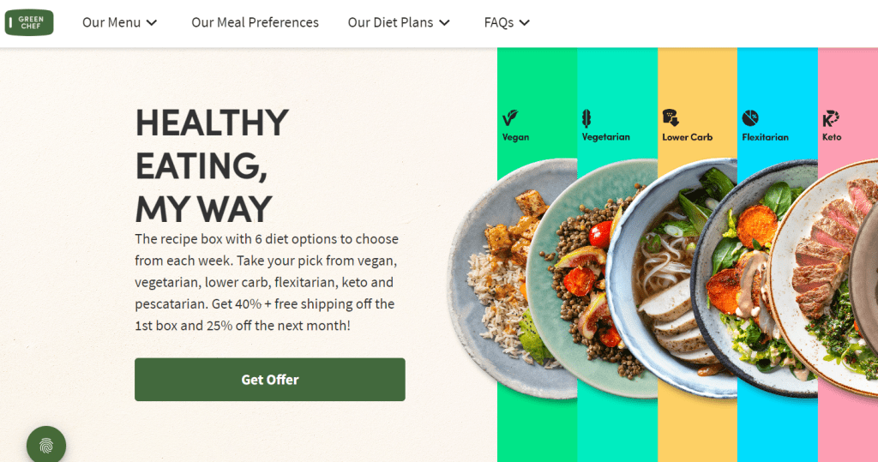The height and width of the screenshot is (462, 878).
Task: Expand the FAQs chevron
Action: (525, 23)
